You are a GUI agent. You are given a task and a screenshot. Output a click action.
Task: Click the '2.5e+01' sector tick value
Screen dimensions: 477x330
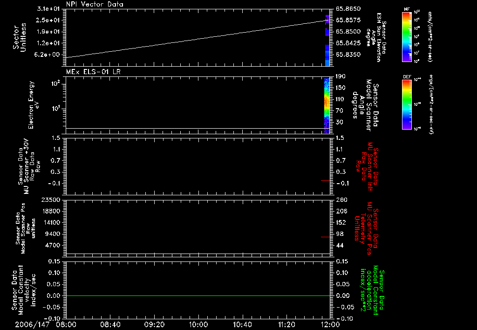(48, 20)
